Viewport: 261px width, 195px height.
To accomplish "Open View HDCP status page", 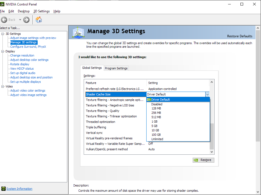I will point(22,69).
